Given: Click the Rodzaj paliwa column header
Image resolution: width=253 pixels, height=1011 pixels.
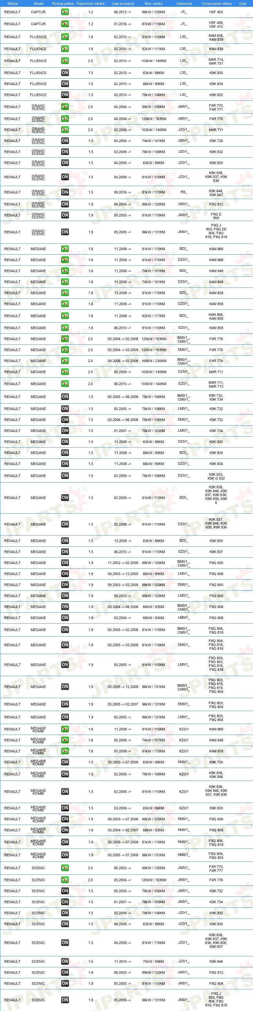Looking at the screenshot, I should pos(63,4).
